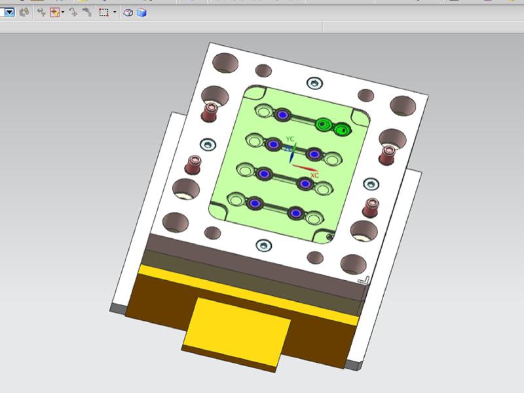Select the dashed red rectangle selection tool
524x393 pixels.
[104, 12]
